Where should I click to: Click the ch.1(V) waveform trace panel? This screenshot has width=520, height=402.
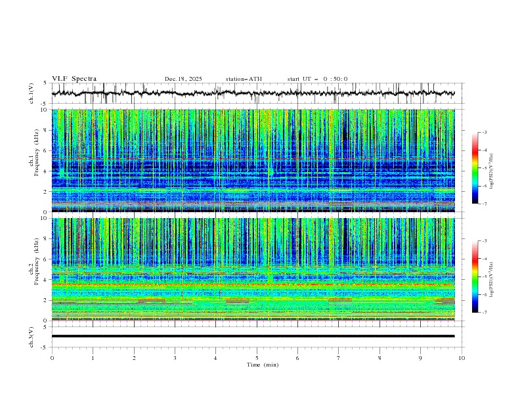(256, 93)
